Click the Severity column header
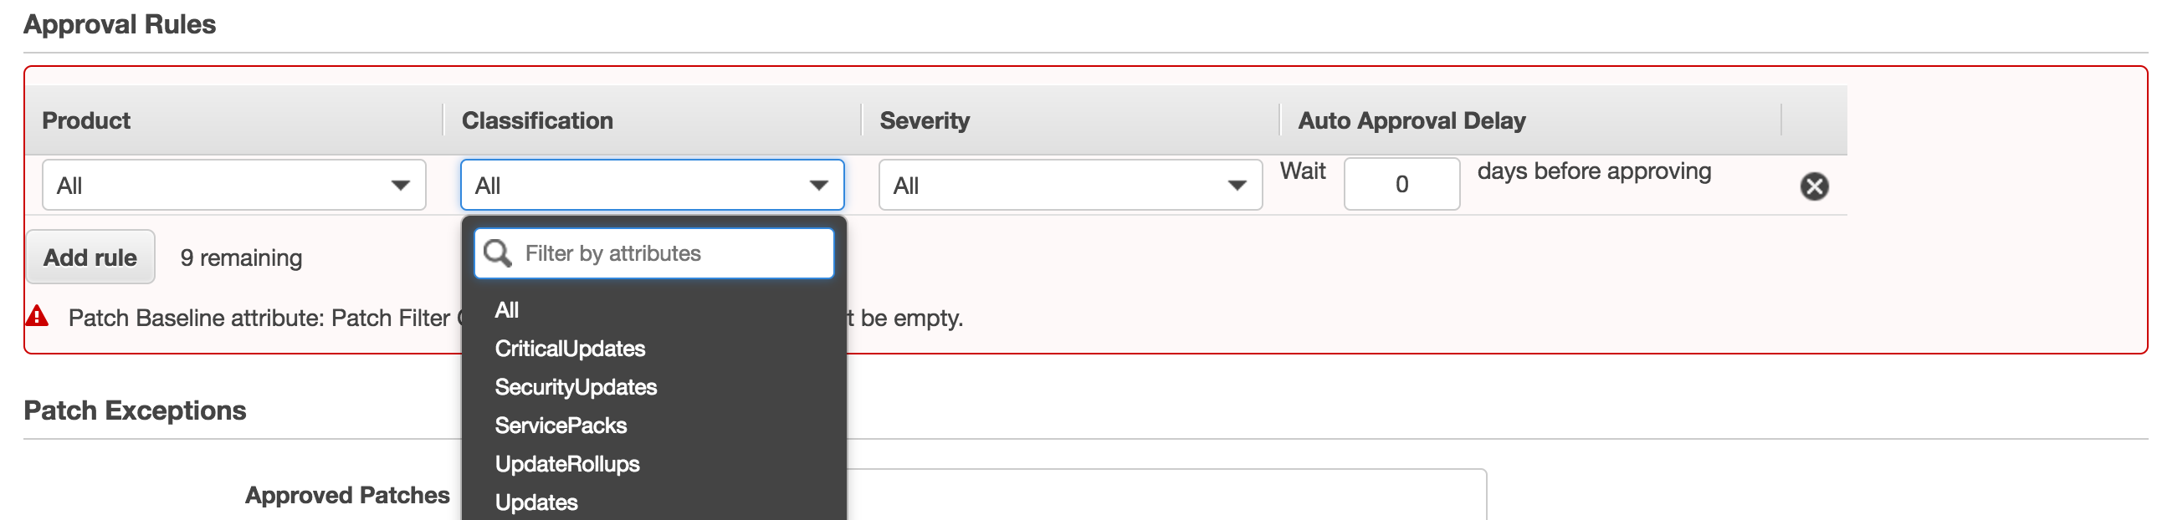 925,120
